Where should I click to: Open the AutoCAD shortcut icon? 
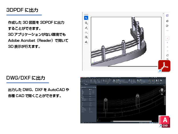[x=164, y=122]
